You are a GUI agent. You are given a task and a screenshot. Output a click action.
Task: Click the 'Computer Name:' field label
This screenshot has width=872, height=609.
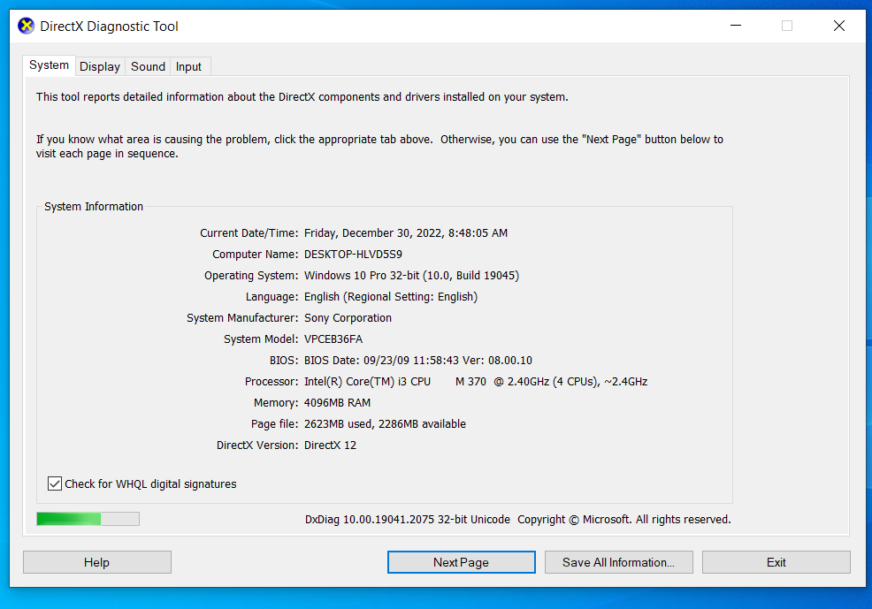(256, 255)
